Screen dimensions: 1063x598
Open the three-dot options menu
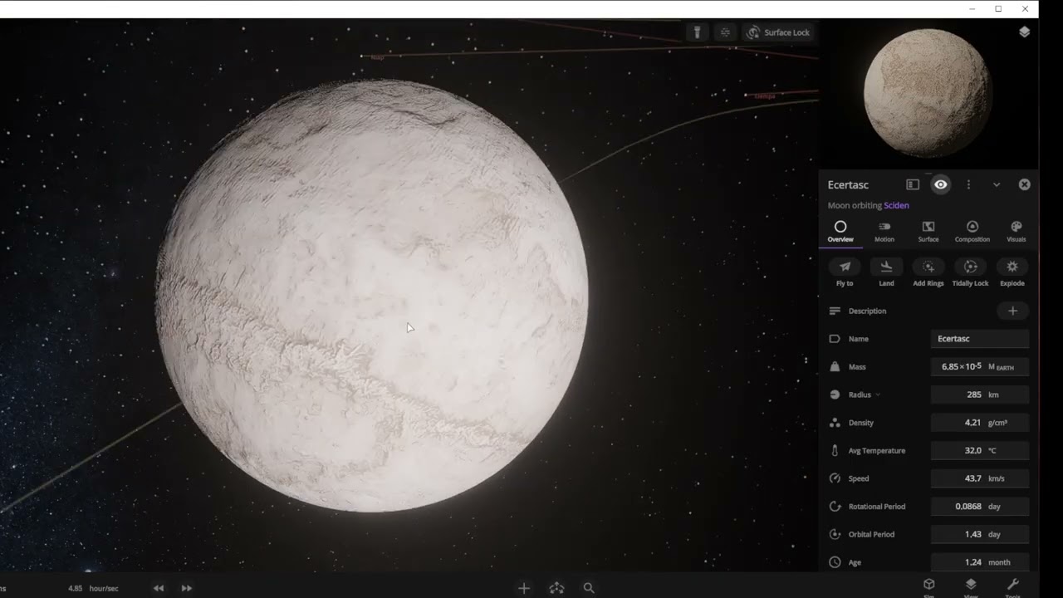(x=968, y=184)
